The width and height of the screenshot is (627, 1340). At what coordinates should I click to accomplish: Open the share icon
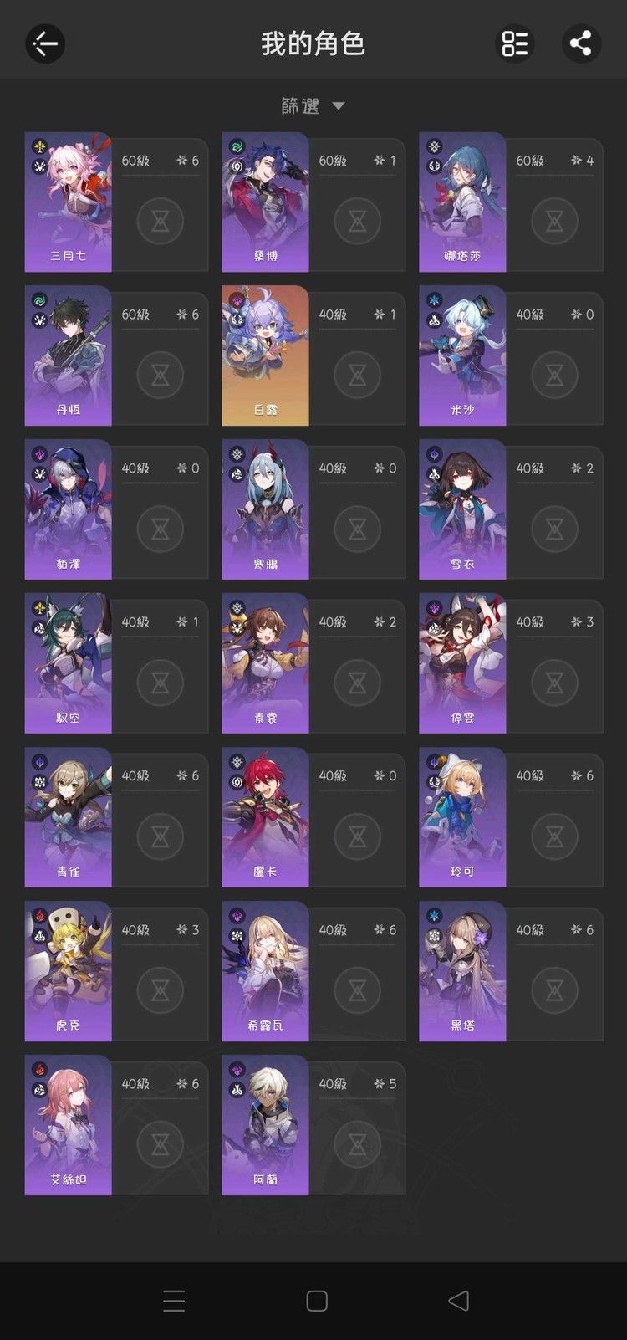tap(581, 43)
